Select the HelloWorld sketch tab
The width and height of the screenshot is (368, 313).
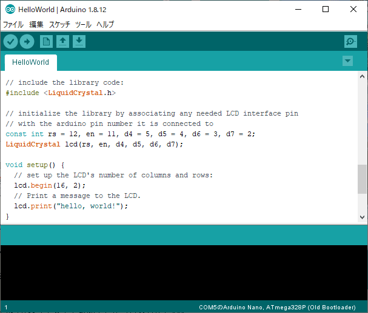point(31,62)
